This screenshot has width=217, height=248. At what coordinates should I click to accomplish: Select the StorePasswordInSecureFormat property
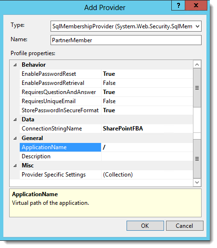pyautogui.click(x=60, y=110)
